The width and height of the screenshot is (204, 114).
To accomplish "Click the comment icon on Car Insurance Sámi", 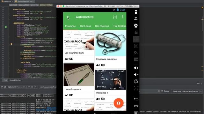I will [71, 59].
